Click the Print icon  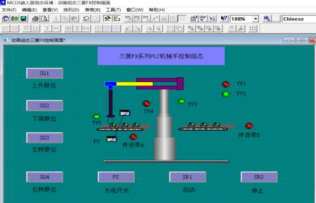click(x=35, y=19)
